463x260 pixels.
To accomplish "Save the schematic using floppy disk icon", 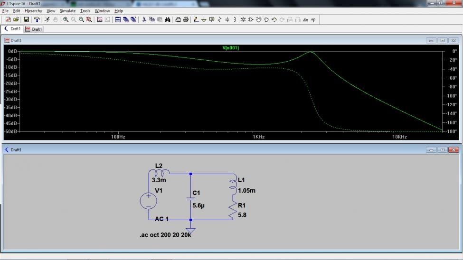I will [x=26, y=20].
